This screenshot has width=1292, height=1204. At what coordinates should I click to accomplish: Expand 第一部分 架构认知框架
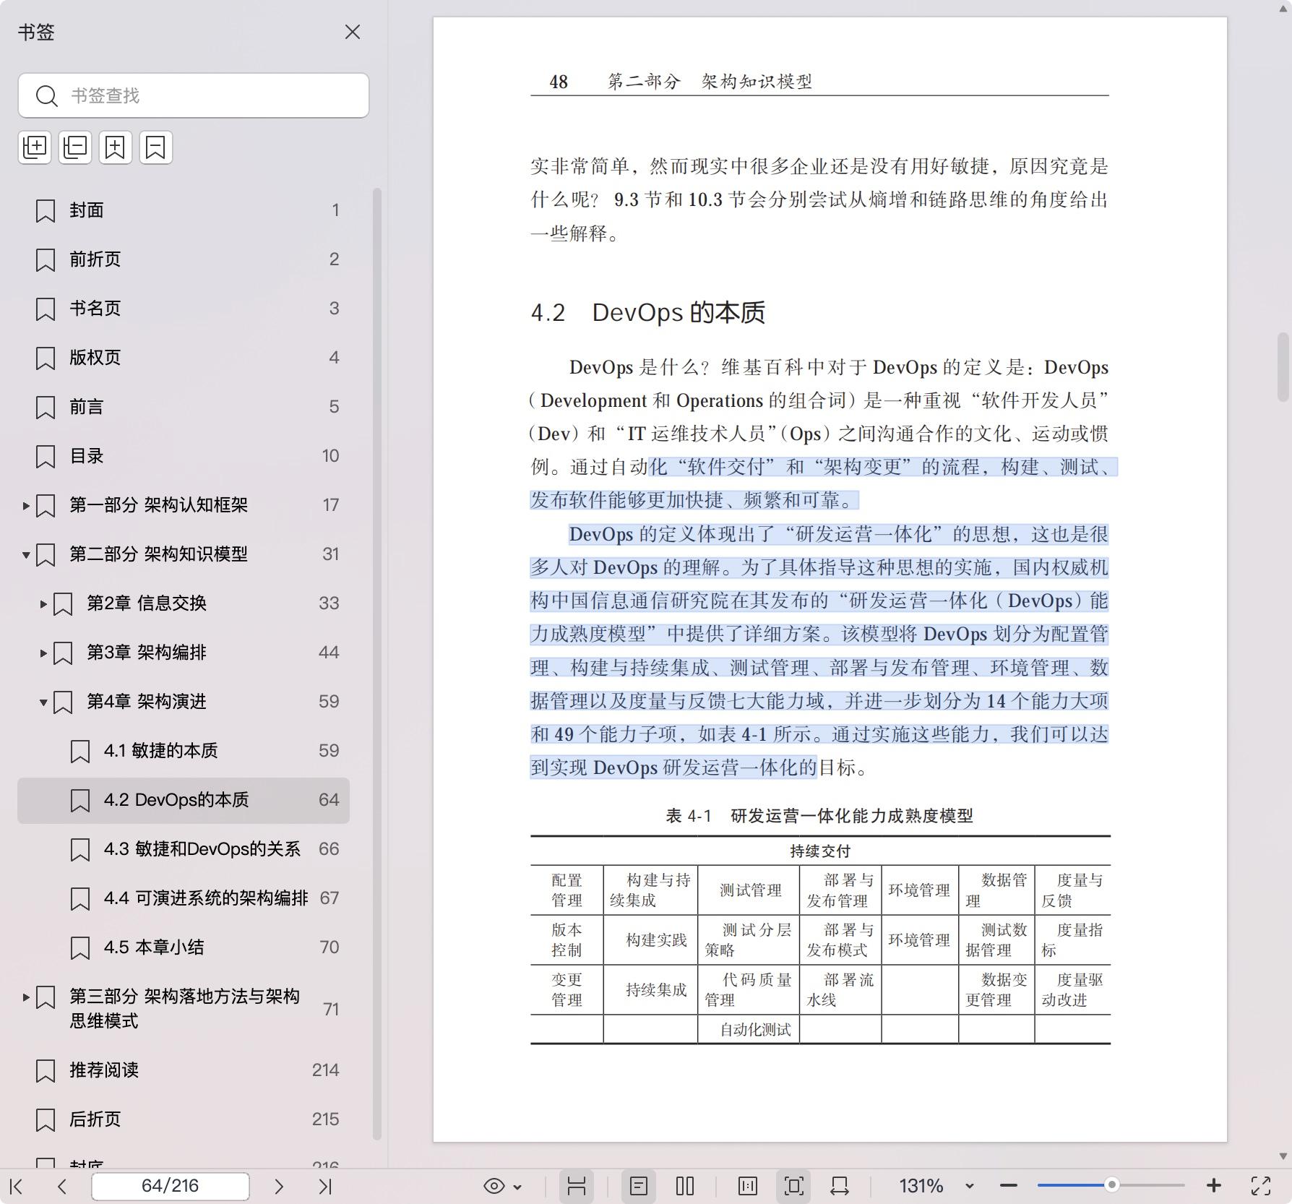coord(26,506)
